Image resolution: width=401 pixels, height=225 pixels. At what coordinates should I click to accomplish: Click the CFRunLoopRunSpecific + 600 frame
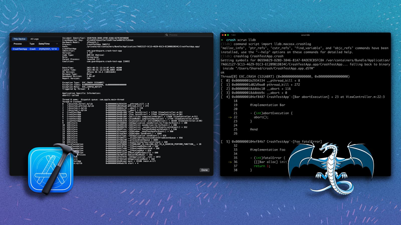(132, 153)
